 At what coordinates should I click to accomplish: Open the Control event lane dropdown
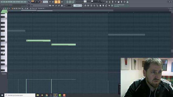point(4,74)
